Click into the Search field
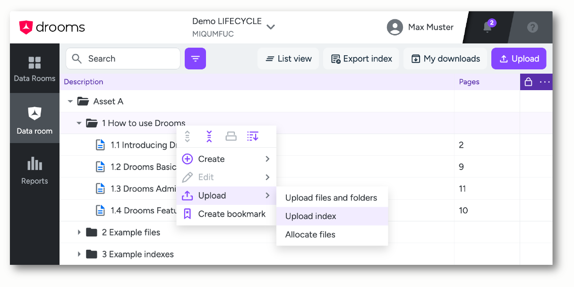 click(123, 59)
